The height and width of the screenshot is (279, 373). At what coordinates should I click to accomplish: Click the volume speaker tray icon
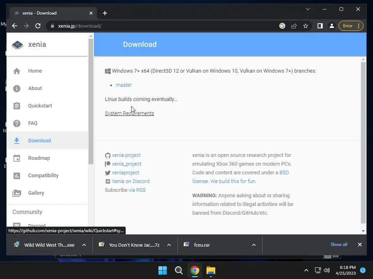point(327,270)
